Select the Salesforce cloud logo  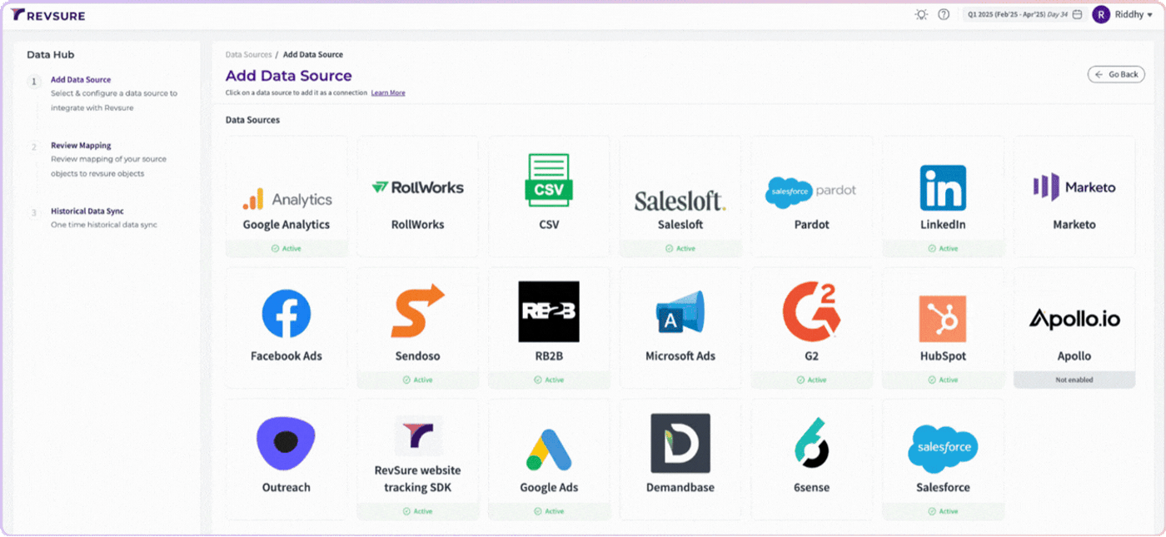tap(943, 449)
